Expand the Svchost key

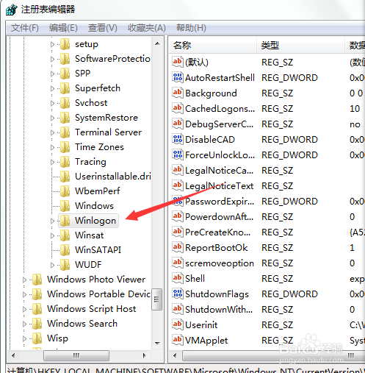[x=52, y=103]
